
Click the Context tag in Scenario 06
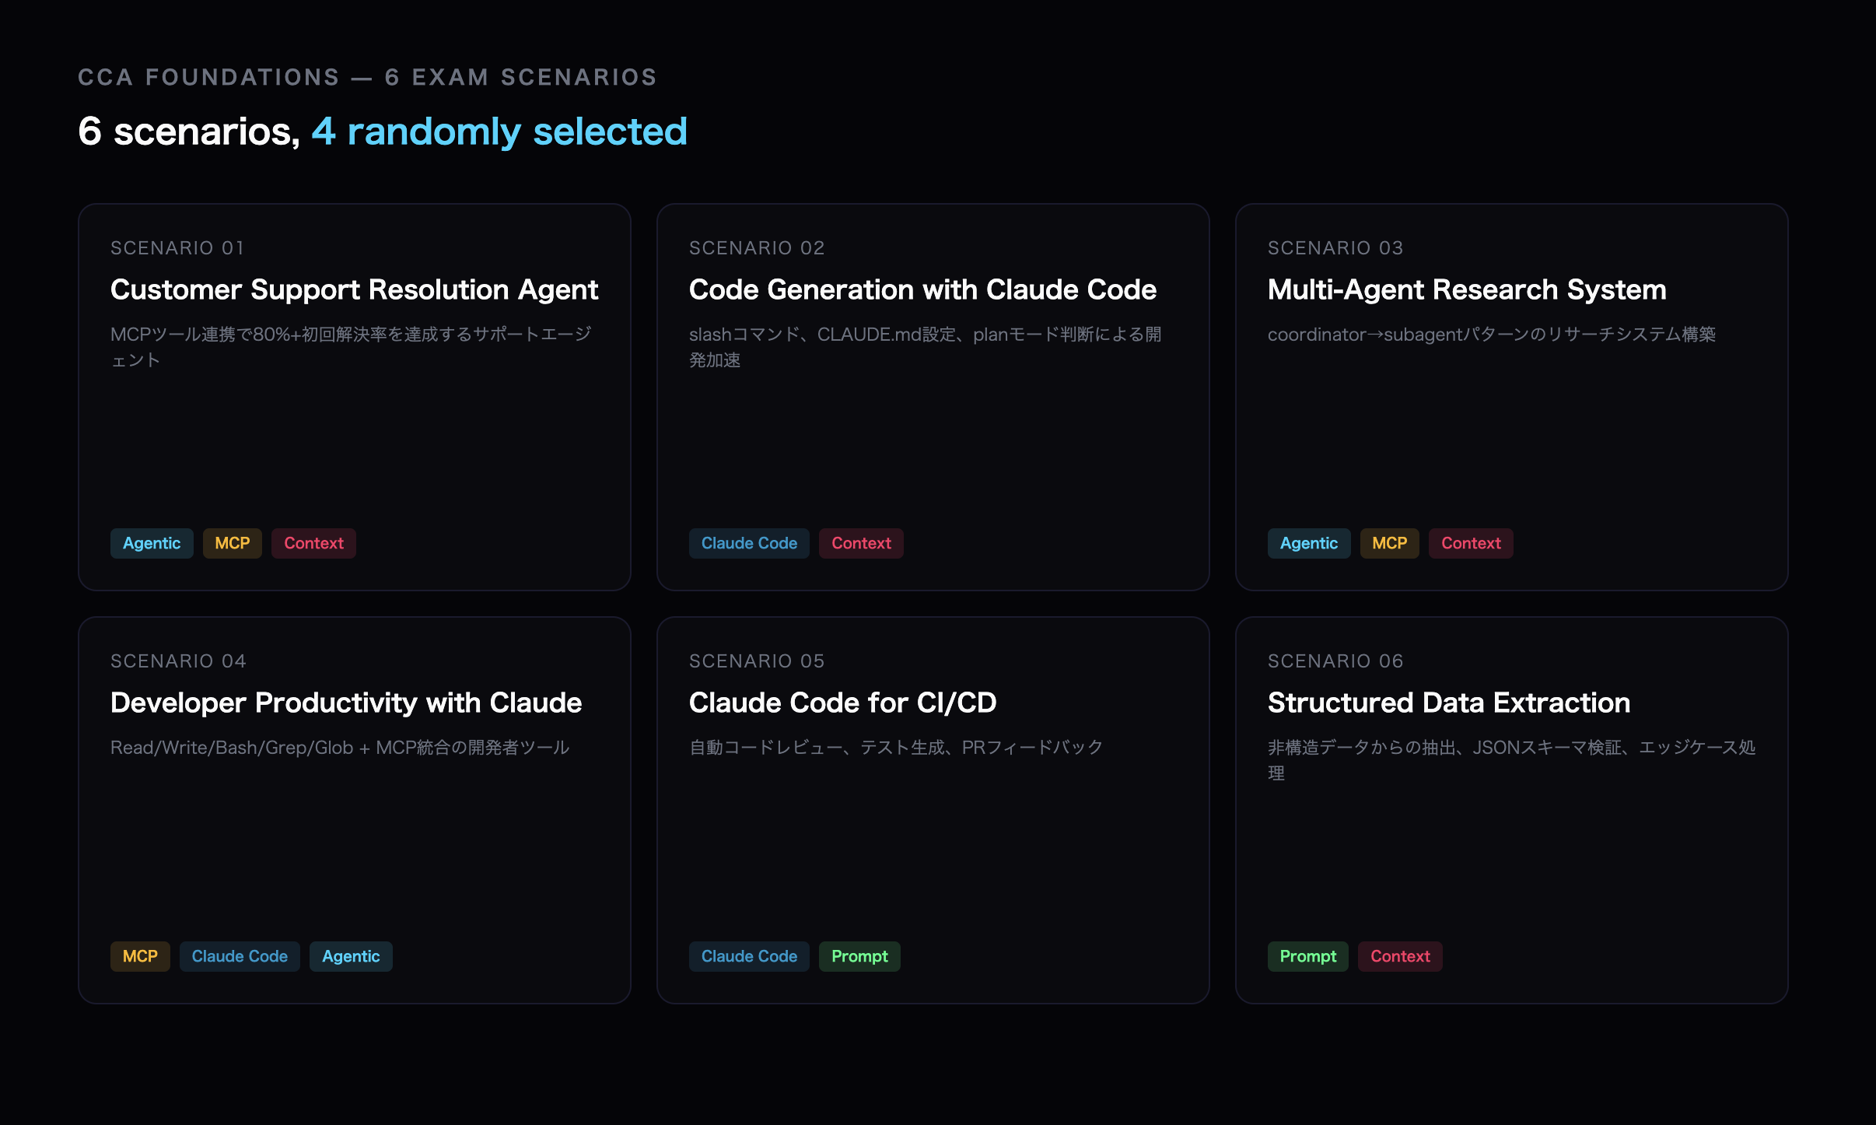pyautogui.click(x=1400, y=956)
